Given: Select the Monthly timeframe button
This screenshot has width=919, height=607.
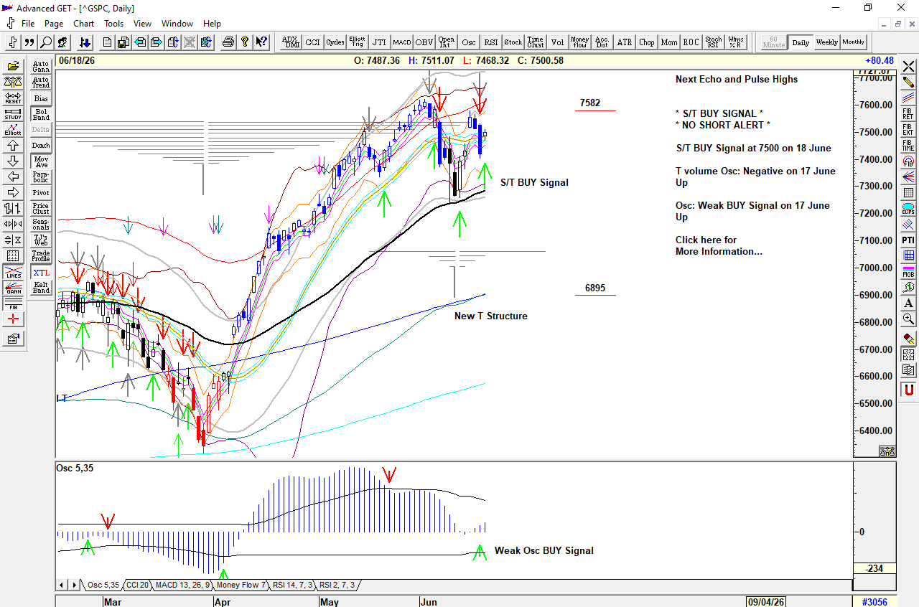Looking at the screenshot, I should (854, 42).
